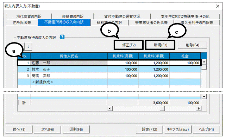Open the blue question mark help icon
The image size is (226, 139).
[62, 37]
